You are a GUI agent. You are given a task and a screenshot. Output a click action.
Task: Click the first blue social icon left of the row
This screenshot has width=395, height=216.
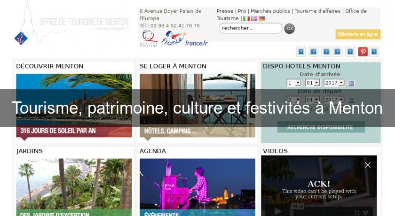click(x=301, y=52)
